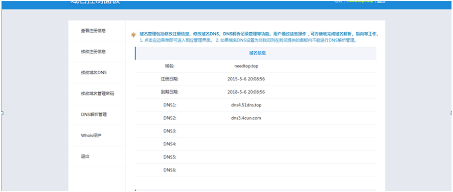Click registration date 2015-5-6 20:08:56
Screen dimensions: 453x192
tap(246, 79)
